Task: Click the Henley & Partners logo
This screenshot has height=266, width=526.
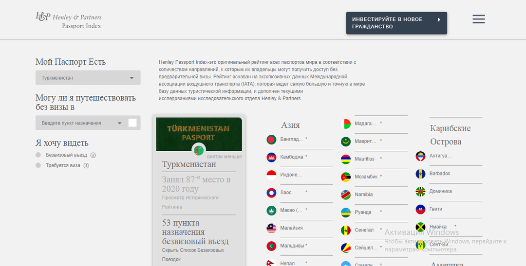Action: coord(69,21)
